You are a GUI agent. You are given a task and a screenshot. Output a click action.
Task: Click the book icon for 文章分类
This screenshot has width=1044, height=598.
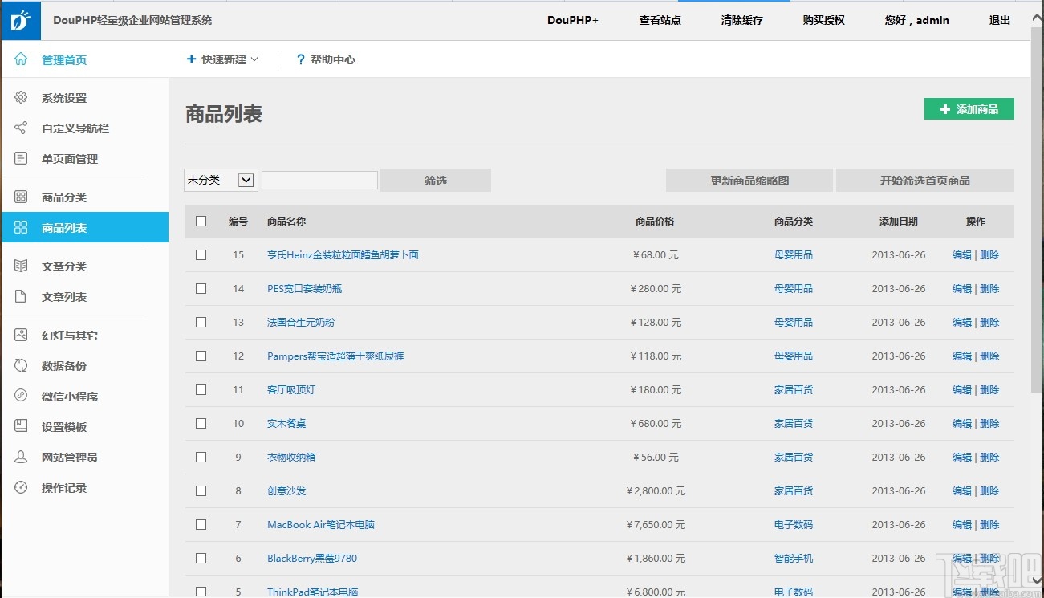(21, 266)
